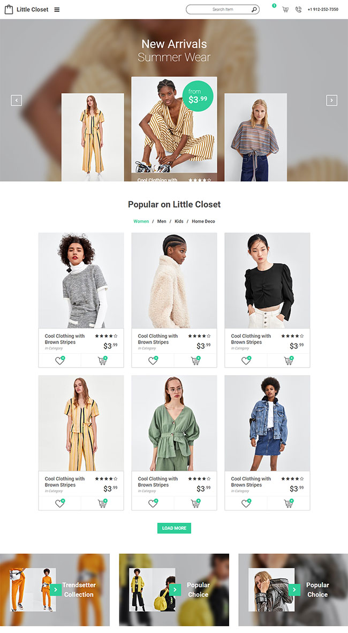Add the black blouse product to cart
348x633 pixels.
(x=289, y=361)
